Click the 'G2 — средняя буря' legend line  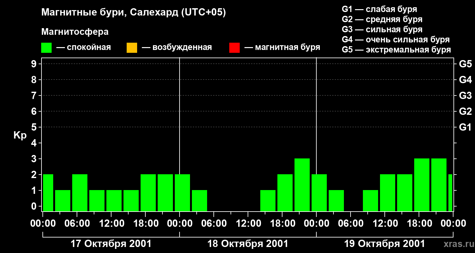[x=382, y=19]
